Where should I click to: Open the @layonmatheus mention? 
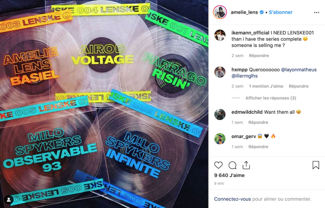pyautogui.click(x=299, y=70)
